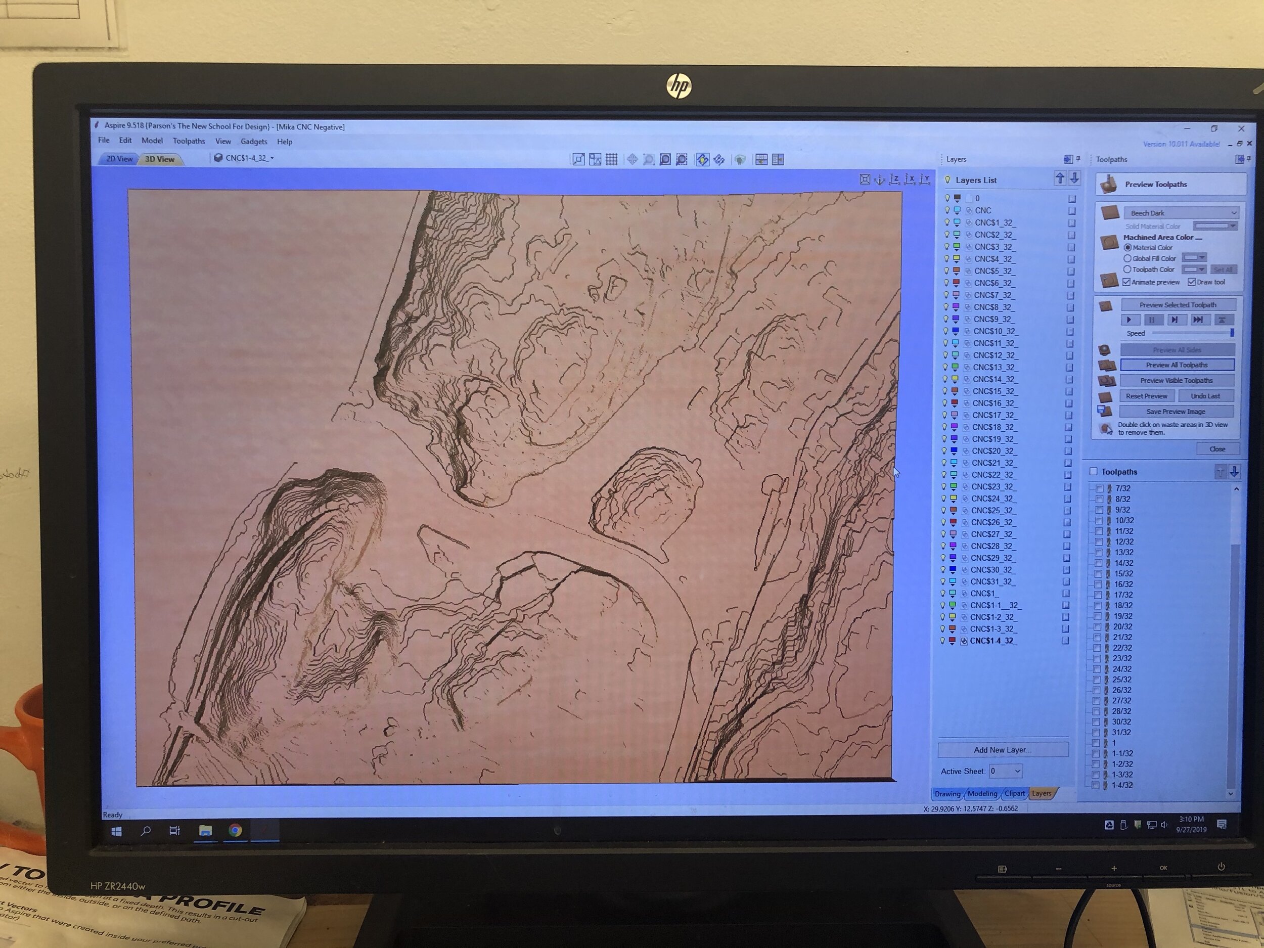Open the Global Fill Color picker dropdown

click(1194, 258)
